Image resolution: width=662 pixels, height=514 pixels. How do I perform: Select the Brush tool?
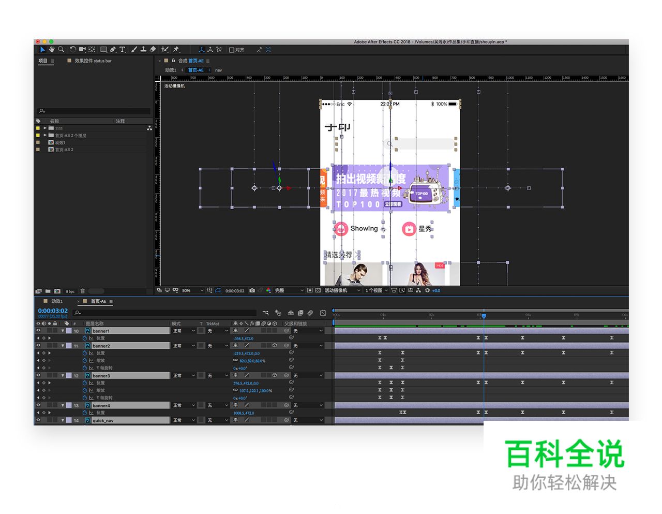coord(134,49)
